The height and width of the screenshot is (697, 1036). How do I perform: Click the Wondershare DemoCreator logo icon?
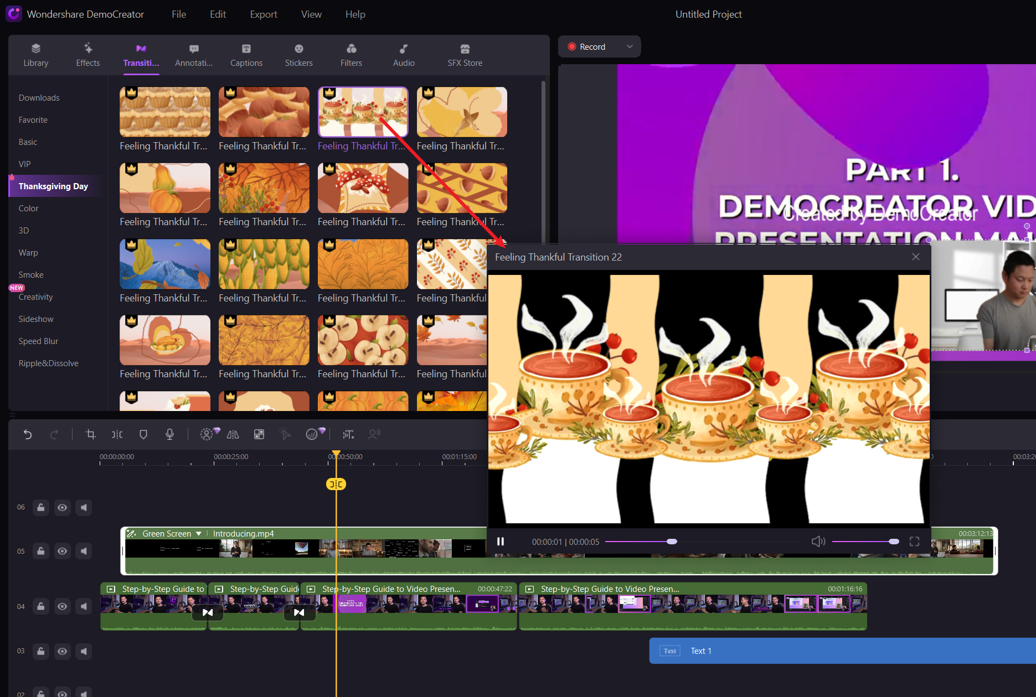point(13,14)
